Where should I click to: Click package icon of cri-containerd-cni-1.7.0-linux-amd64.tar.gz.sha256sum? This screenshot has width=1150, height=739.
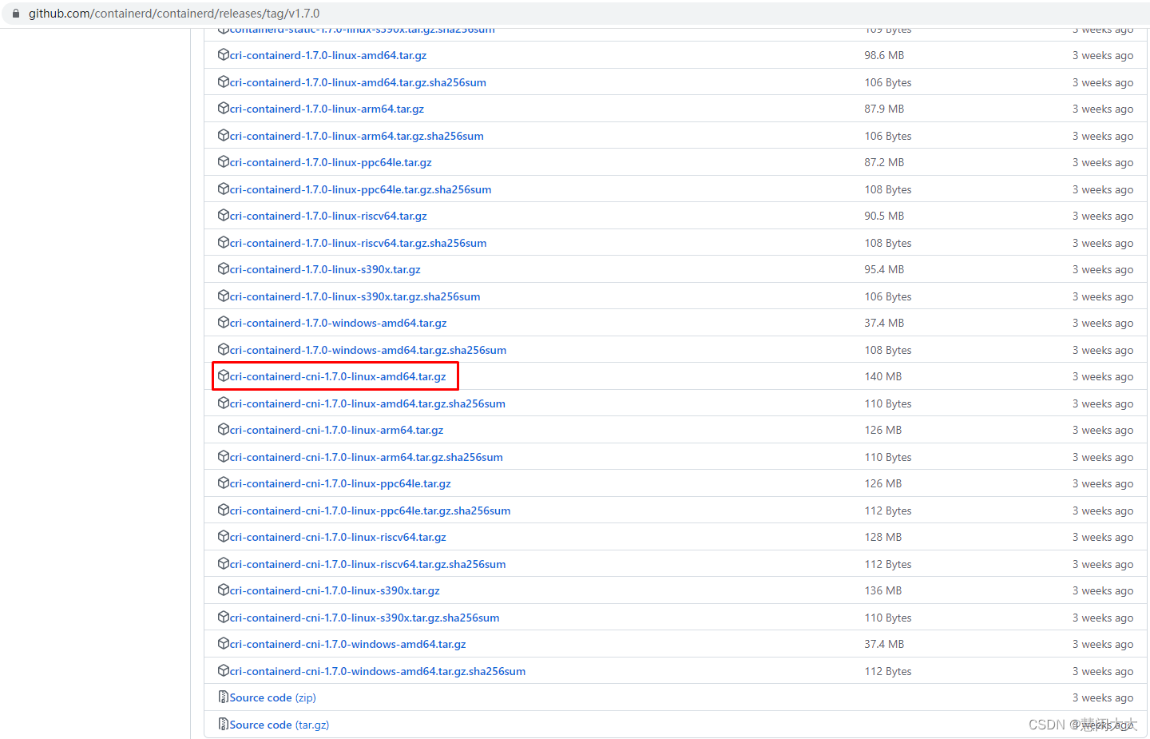click(x=224, y=403)
